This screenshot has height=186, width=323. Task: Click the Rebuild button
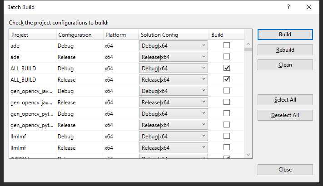tap(285, 50)
